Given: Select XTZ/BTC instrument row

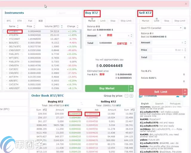Looking at the screenshot, I should coord(41,31).
